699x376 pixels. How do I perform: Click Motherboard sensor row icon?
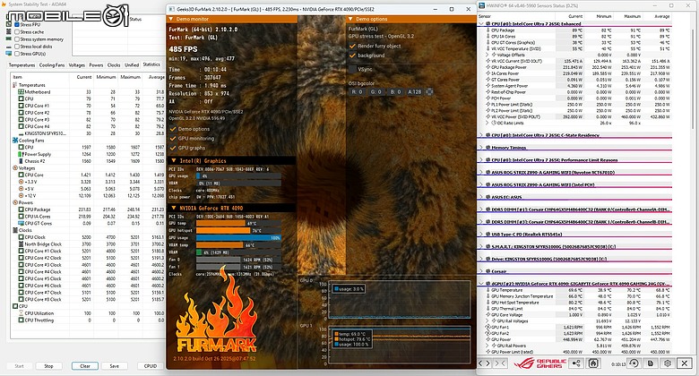(x=21, y=92)
